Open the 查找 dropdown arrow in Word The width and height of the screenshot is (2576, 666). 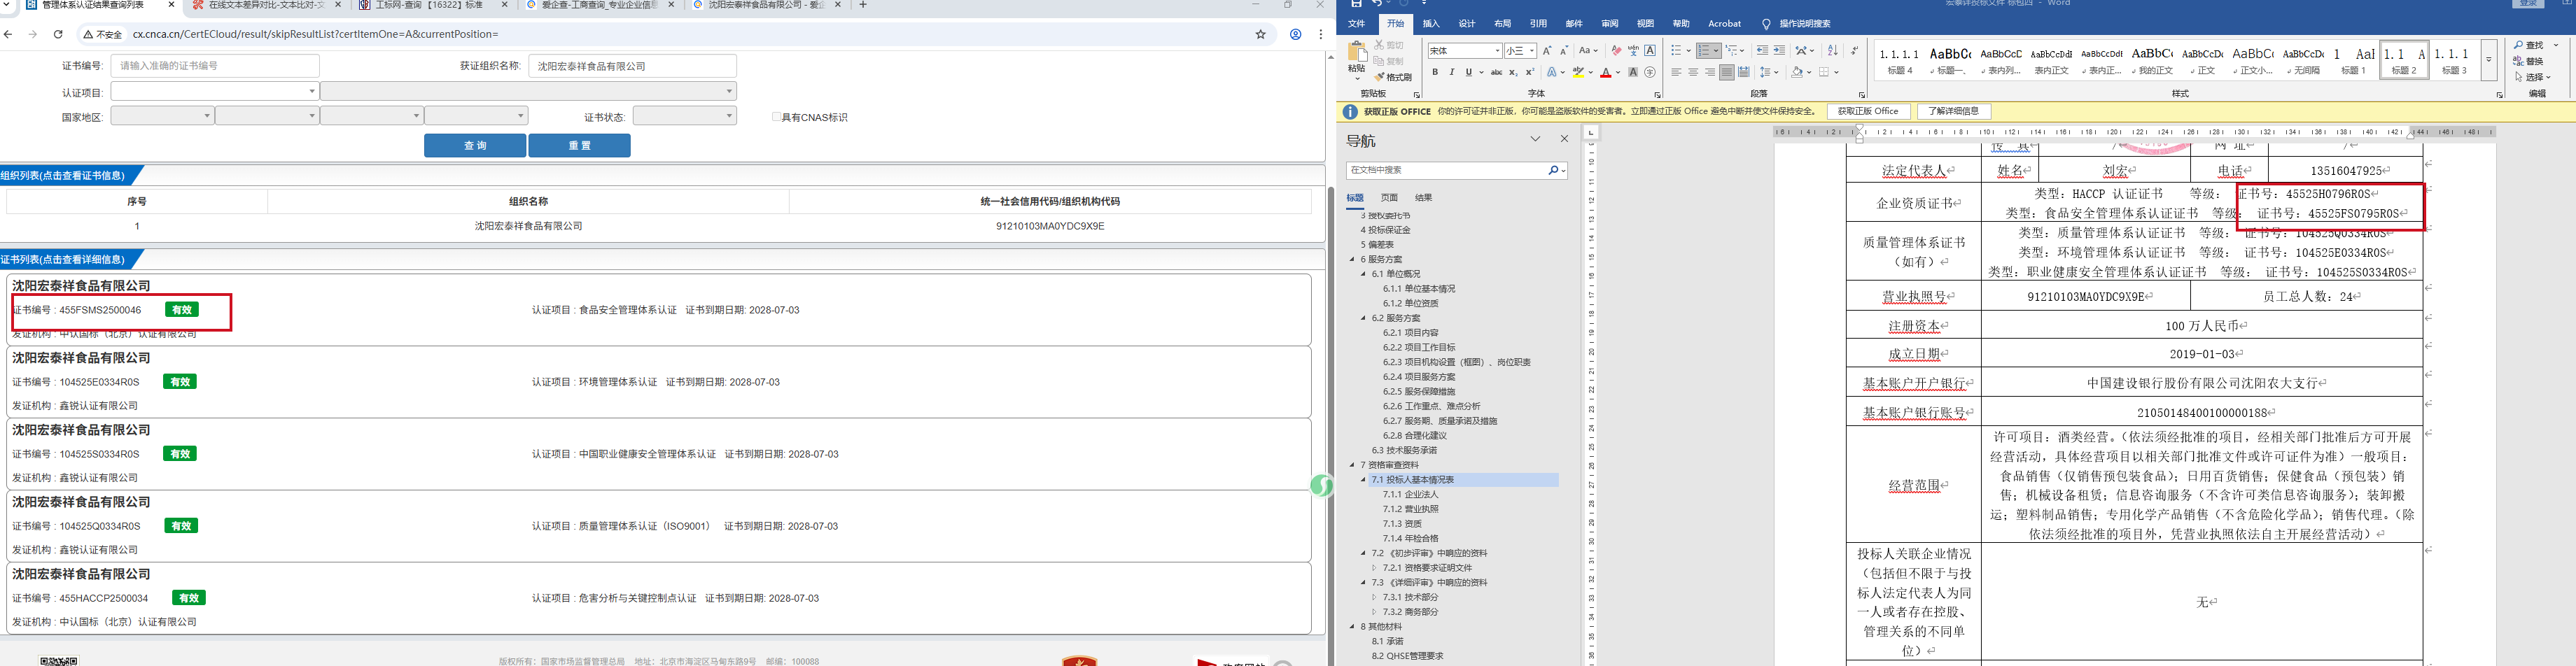coord(2556,45)
